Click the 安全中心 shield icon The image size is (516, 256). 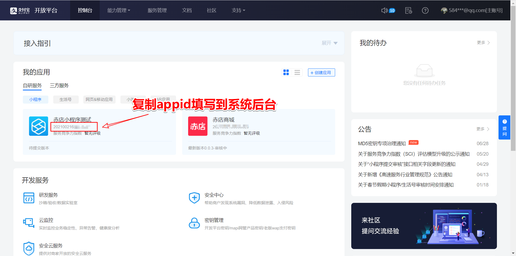[194, 198]
